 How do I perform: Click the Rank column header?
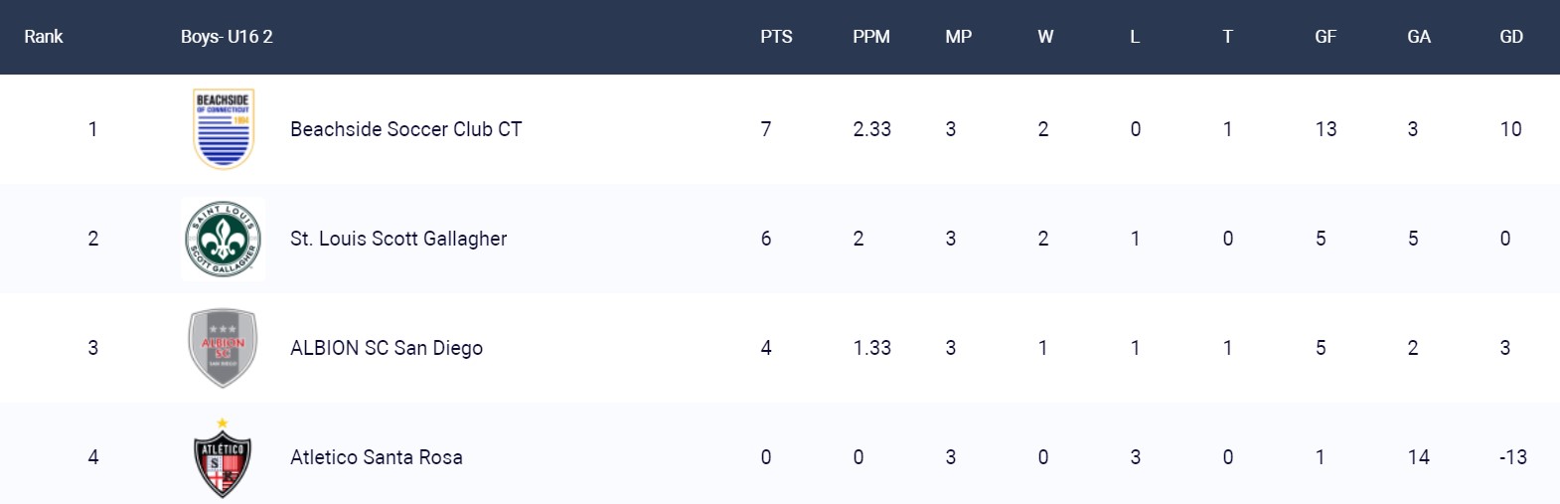pyautogui.click(x=44, y=37)
